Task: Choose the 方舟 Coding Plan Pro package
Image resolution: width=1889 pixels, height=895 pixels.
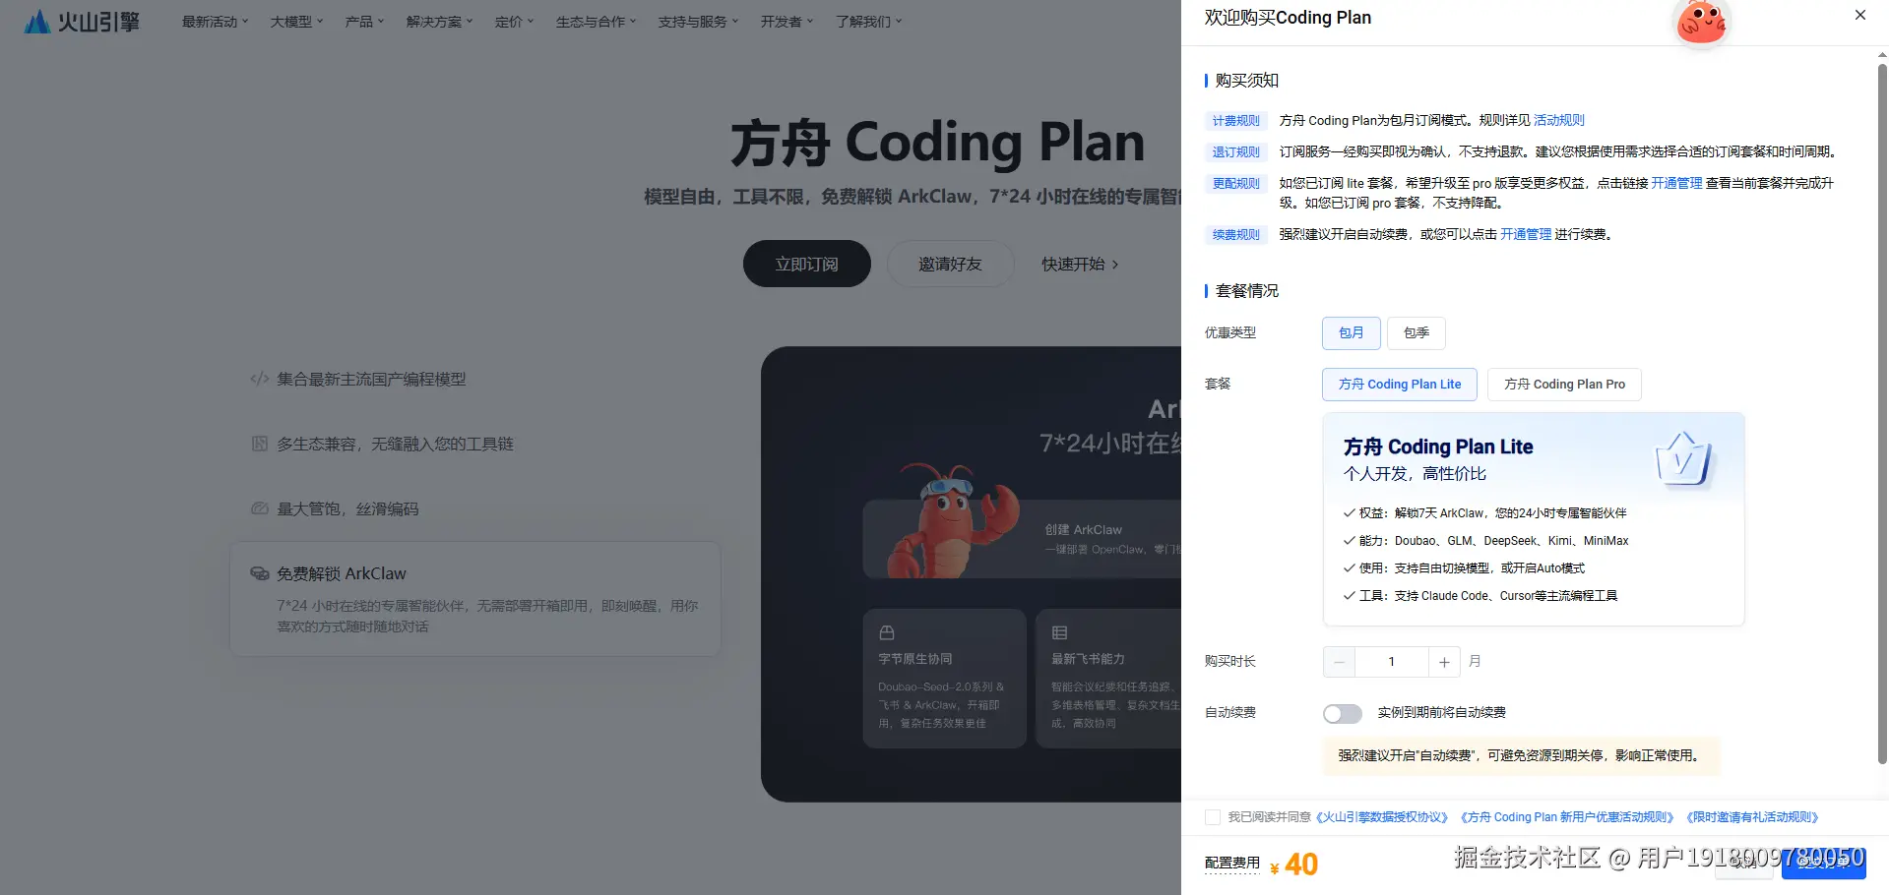Action: point(1564,385)
